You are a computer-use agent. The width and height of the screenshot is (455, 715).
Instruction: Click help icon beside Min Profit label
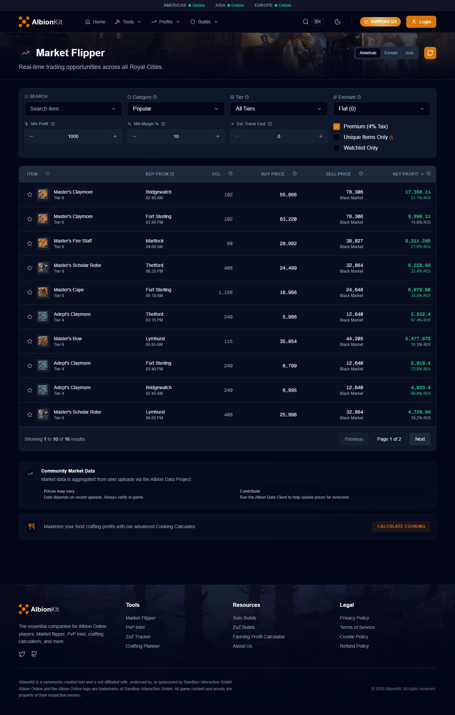(53, 124)
